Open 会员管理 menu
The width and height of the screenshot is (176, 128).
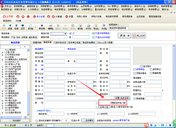[x=86, y=6]
